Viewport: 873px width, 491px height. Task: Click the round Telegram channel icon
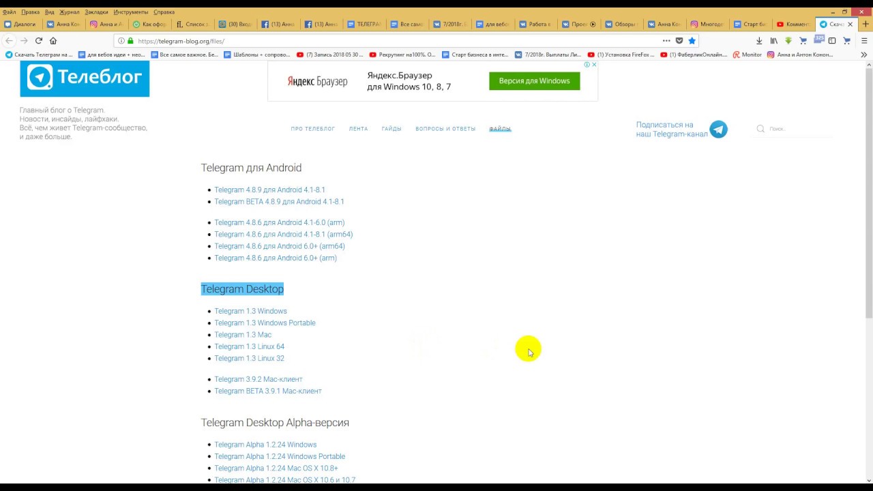pos(718,130)
